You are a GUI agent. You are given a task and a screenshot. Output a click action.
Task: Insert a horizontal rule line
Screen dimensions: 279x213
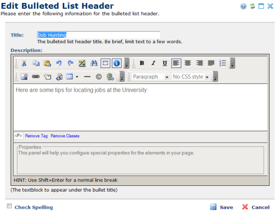(87, 77)
